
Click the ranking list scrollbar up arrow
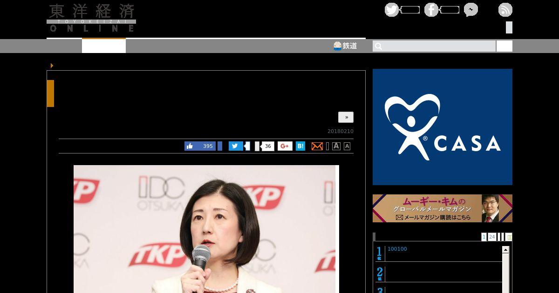tap(505, 250)
